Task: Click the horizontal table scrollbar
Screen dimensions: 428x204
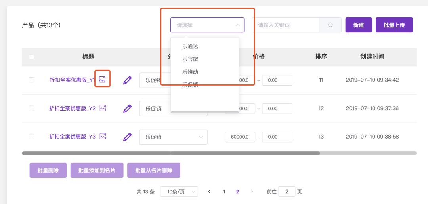Action: (170, 153)
